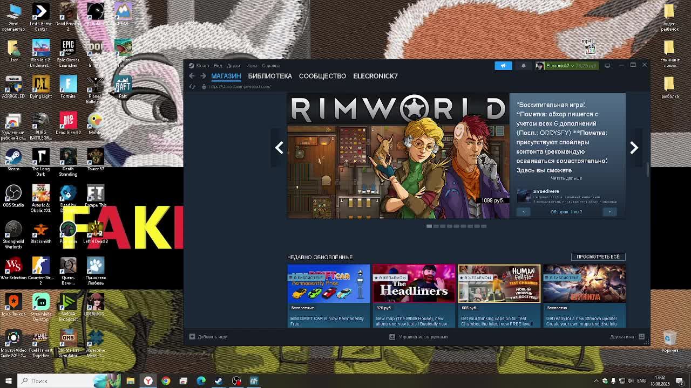691x388 pixels.
Task: Click the Windows taskbar search box
Action: point(70,381)
